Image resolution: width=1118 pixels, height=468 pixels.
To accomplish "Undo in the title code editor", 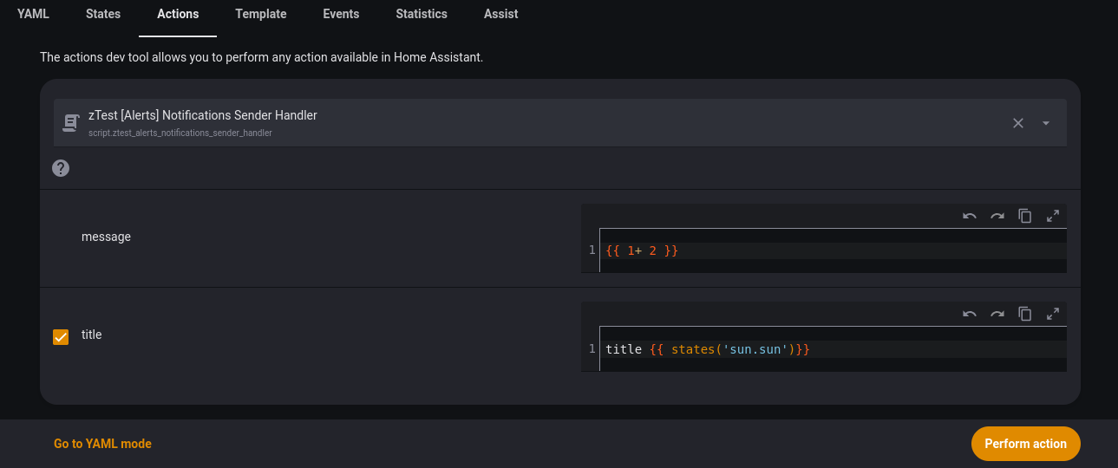I will pos(970,314).
